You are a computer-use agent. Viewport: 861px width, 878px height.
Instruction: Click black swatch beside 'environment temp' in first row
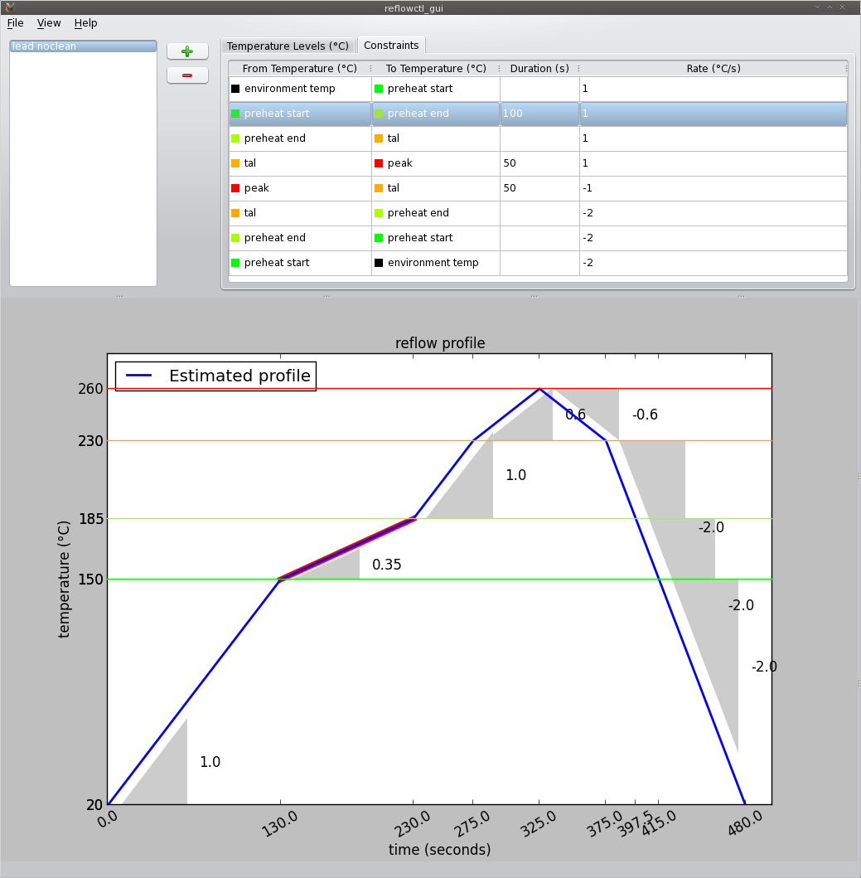click(235, 89)
